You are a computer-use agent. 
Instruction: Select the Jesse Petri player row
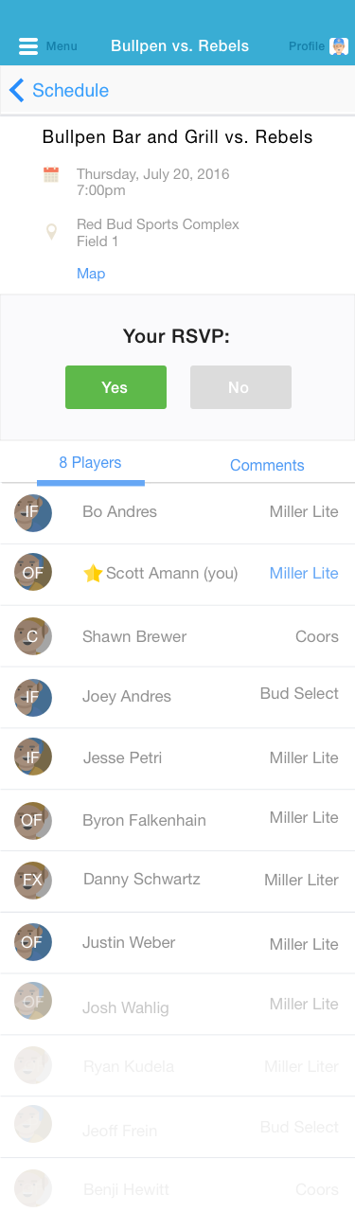point(177,758)
